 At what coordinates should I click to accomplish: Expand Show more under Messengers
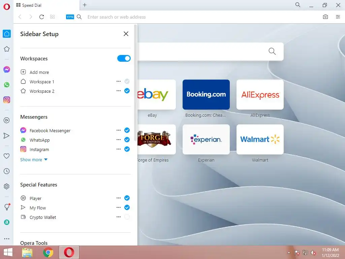tap(34, 160)
